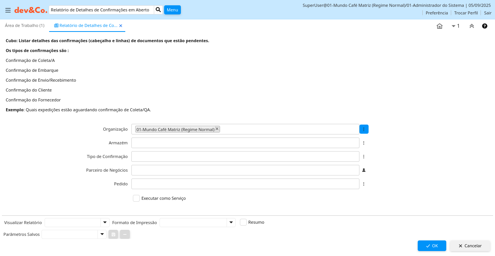Open the hamburger menu icon
Viewport: 495px width, 256px height.
click(x=8, y=10)
